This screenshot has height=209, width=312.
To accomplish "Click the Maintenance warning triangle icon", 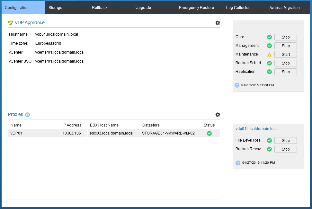I will pos(269,55).
